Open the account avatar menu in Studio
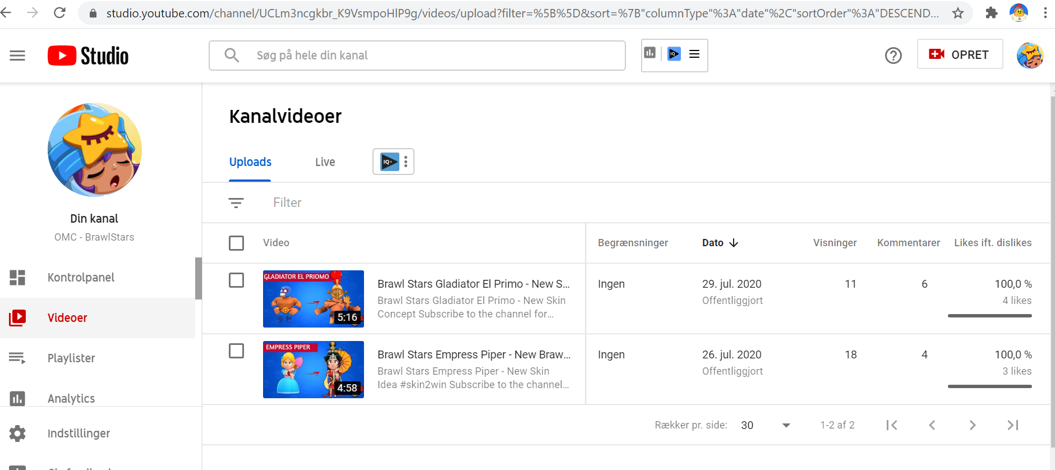 [x=1030, y=56]
